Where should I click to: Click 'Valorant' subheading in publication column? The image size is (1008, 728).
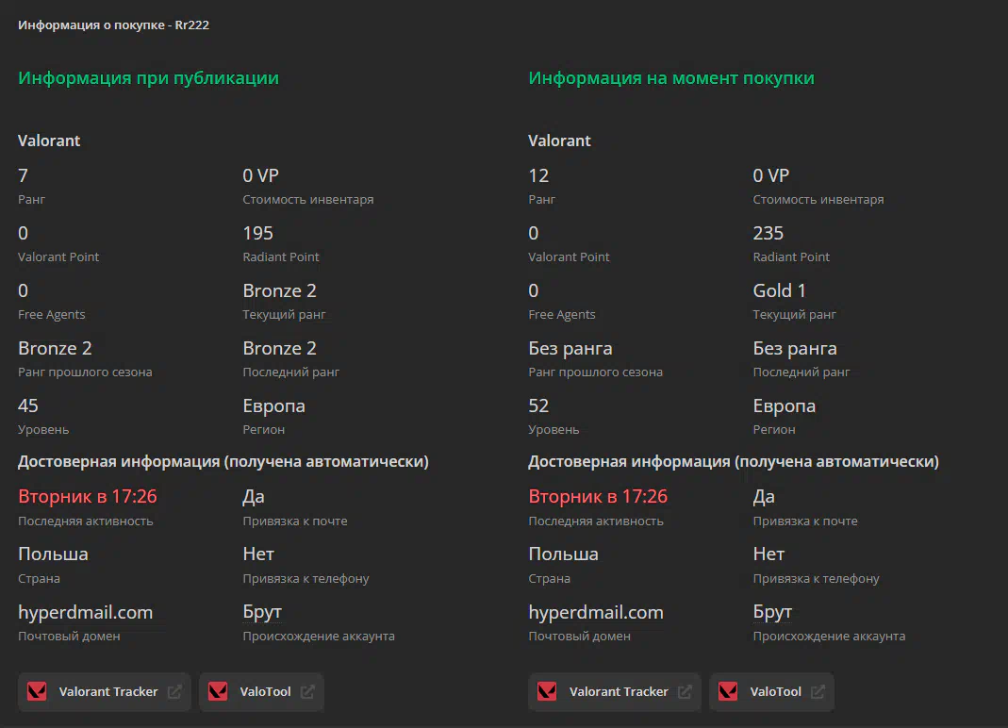pyautogui.click(x=49, y=141)
